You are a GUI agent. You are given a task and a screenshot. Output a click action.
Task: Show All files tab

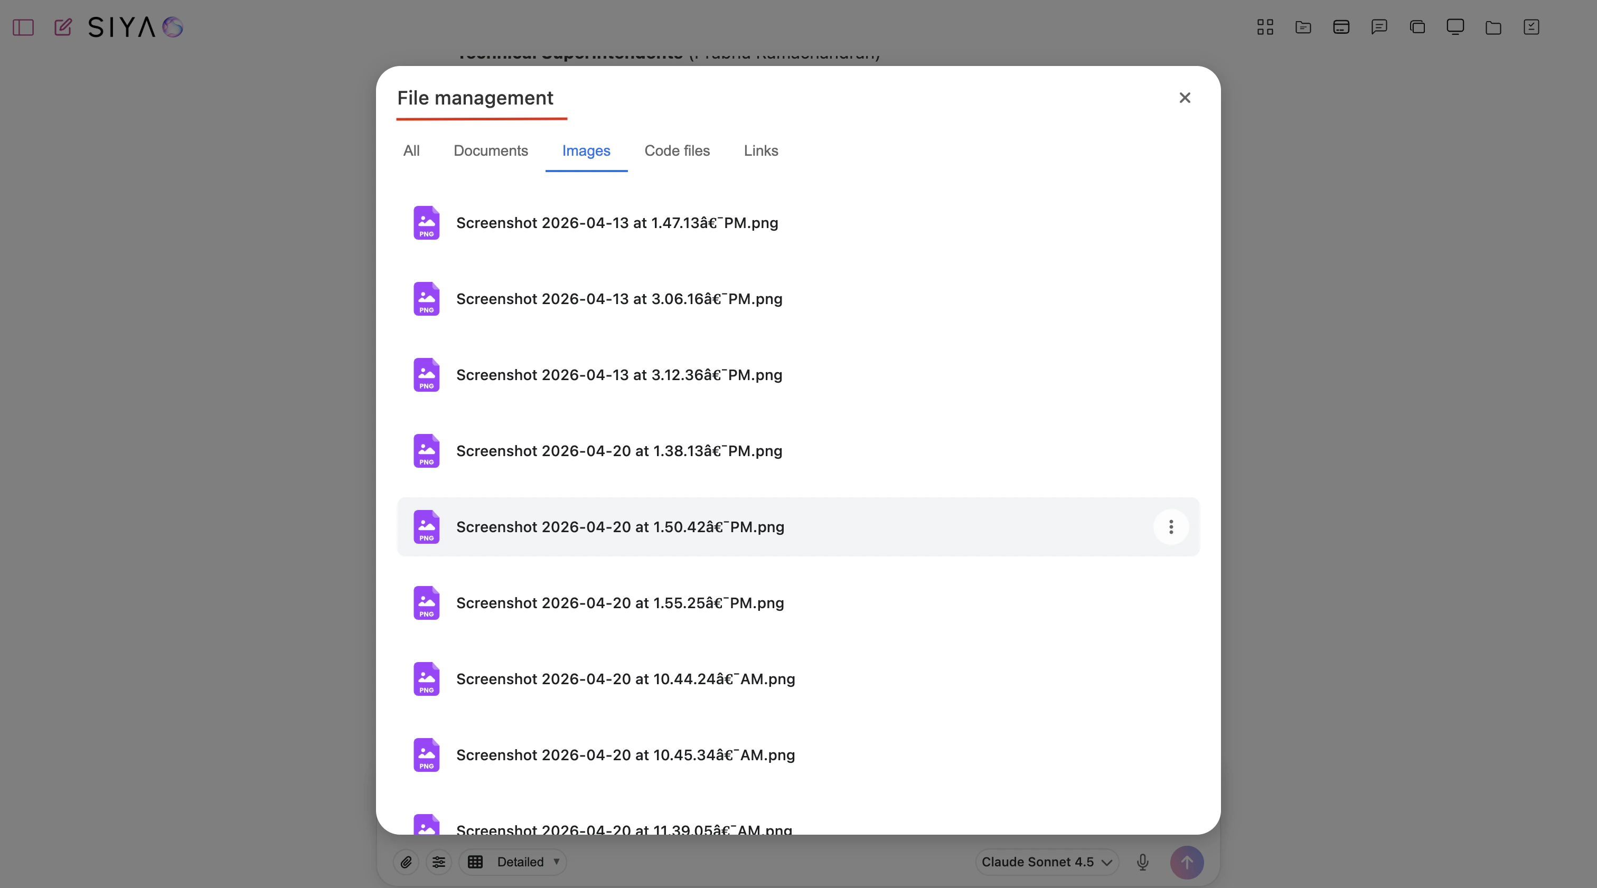click(x=411, y=150)
